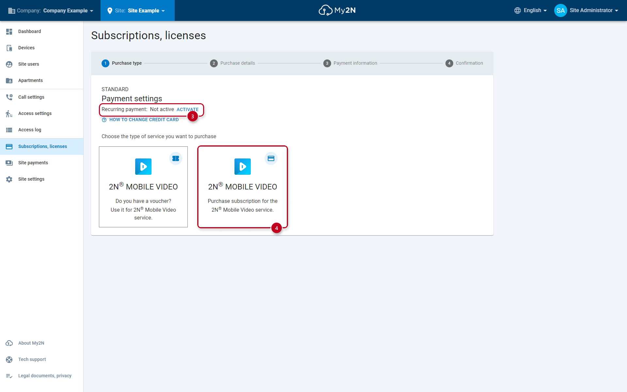Click the "STANDARD" label
Image resolution: width=627 pixels, height=392 pixels.
point(115,89)
